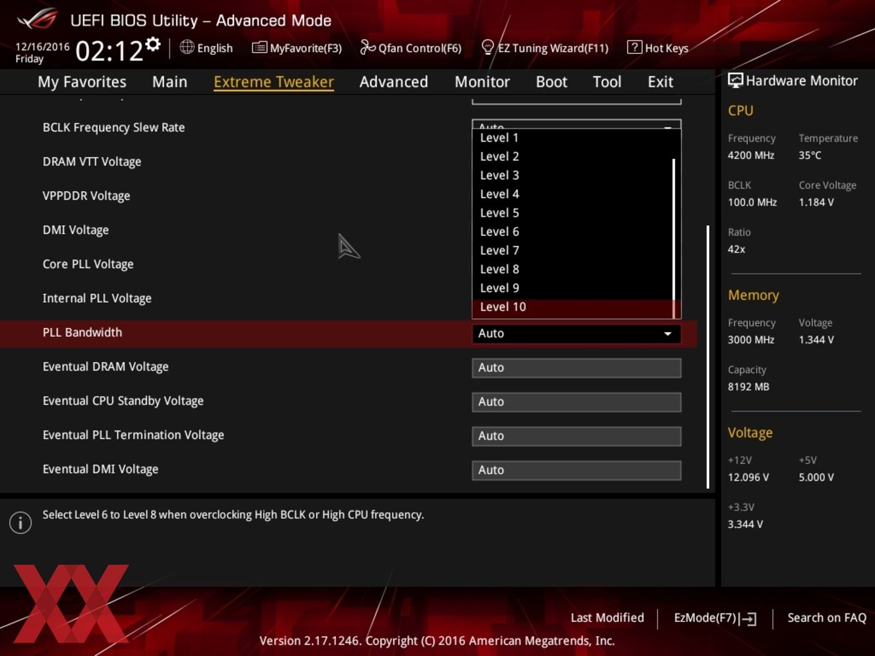Image resolution: width=875 pixels, height=656 pixels.
Task: Choose Level 3 in dropdown list
Action: (x=572, y=175)
